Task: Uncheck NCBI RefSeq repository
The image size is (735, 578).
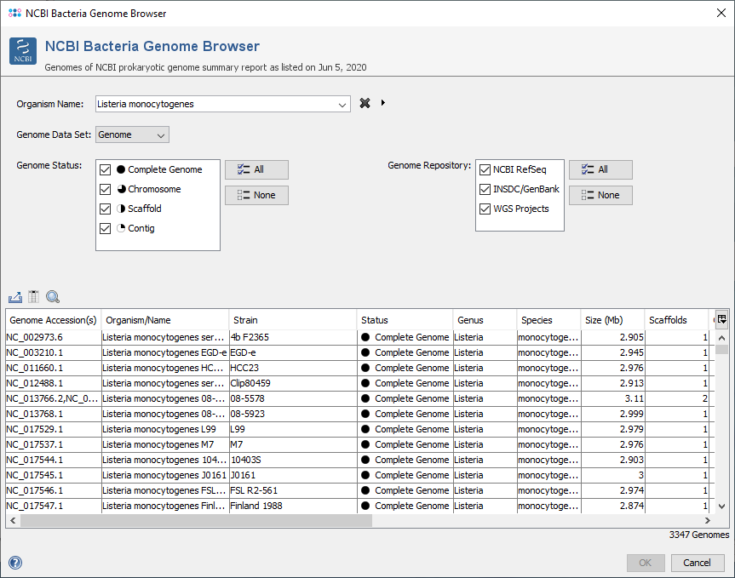Action: 485,169
